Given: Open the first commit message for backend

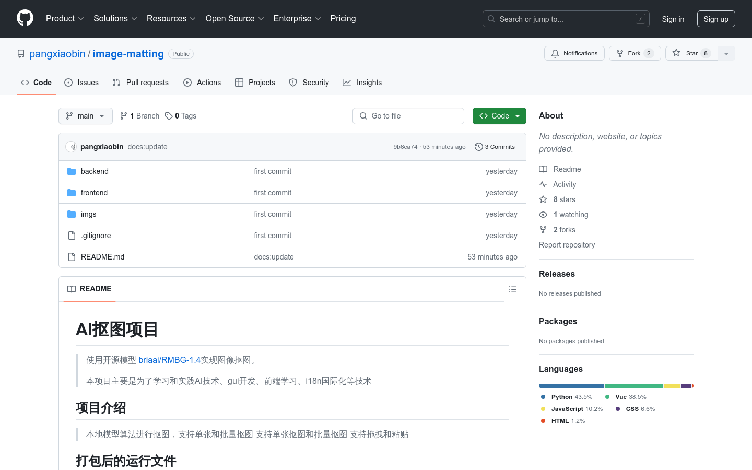Looking at the screenshot, I should click(273, 171).
